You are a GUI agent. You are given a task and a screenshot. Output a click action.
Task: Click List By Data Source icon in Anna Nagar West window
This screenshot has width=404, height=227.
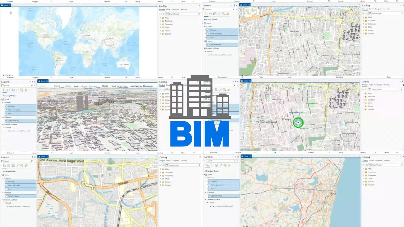pyautogui.click(x=9, y=165)
